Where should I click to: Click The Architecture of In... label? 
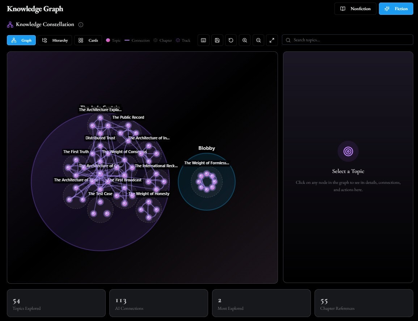(149, 138)
